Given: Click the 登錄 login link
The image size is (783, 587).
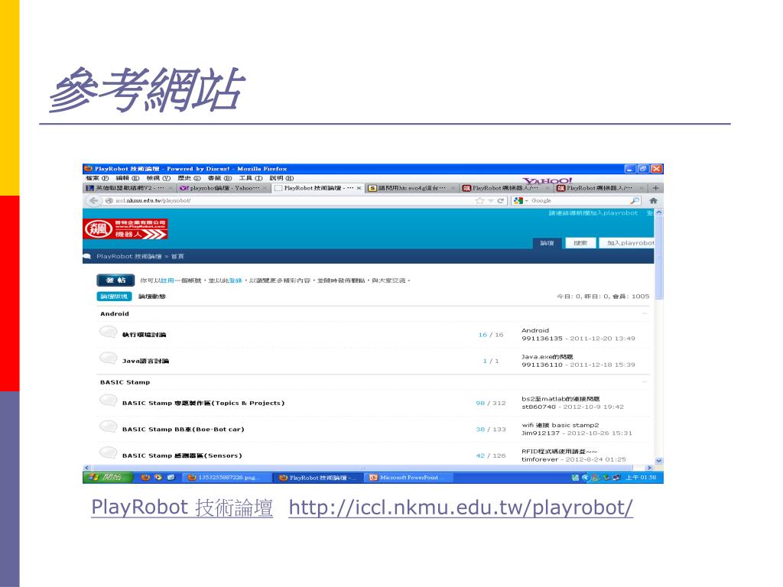Looking at the screenshot, I should pyautogui.click(x=236, y=281).
